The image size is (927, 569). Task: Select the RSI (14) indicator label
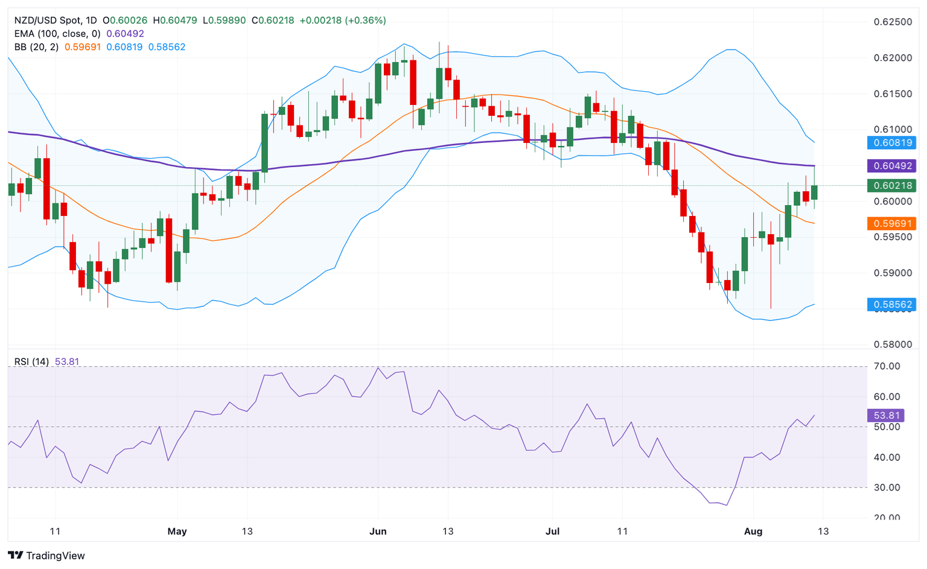pyautogui.click(x=31, y=361)
